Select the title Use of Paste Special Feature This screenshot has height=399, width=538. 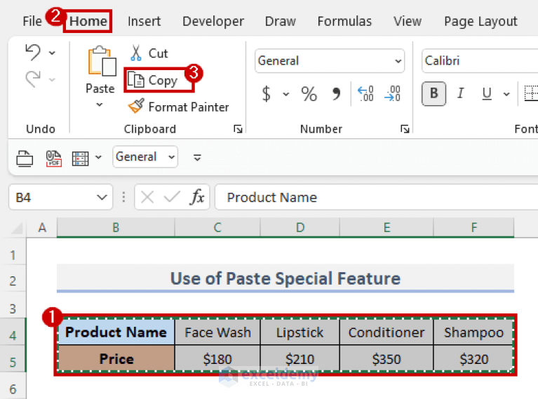(285, 278)
